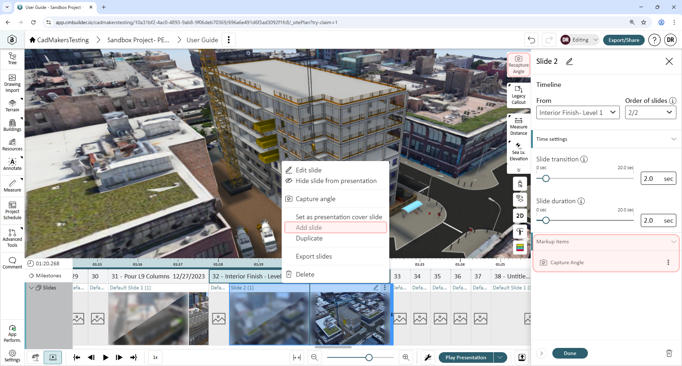The width and height of the screenshot is (682, 366).
Task: Open the From milestone dropdown
Action: pyautogui.click(x=578, y=113)
